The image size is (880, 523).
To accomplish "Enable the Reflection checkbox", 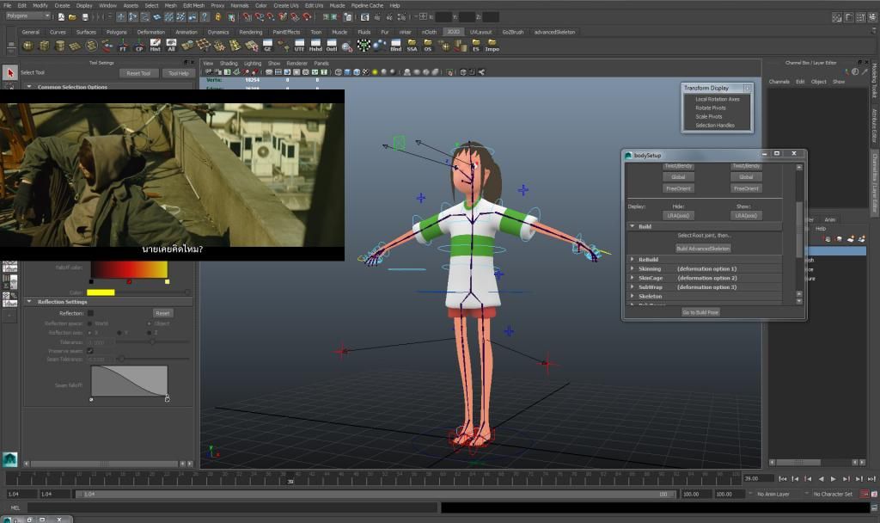I will tap(90, 313).
